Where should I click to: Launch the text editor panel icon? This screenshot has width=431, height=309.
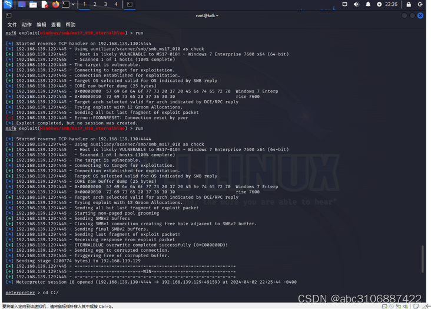[x=45, y=4]
